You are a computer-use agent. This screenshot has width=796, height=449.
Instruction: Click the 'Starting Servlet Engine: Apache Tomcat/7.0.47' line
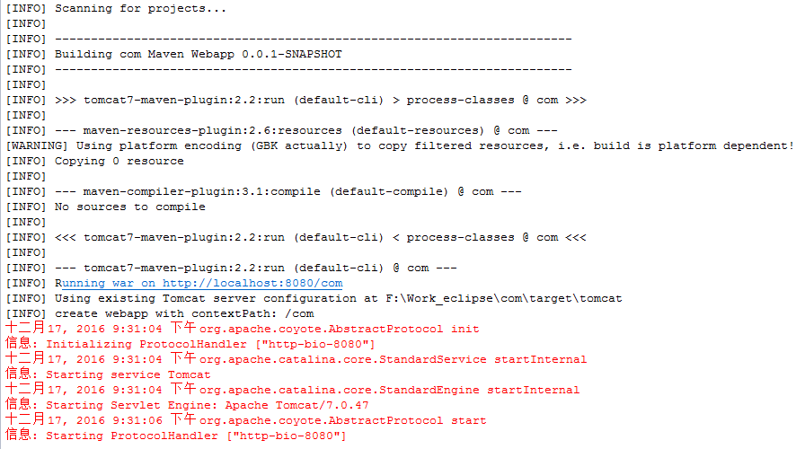(x=187, y=404)
